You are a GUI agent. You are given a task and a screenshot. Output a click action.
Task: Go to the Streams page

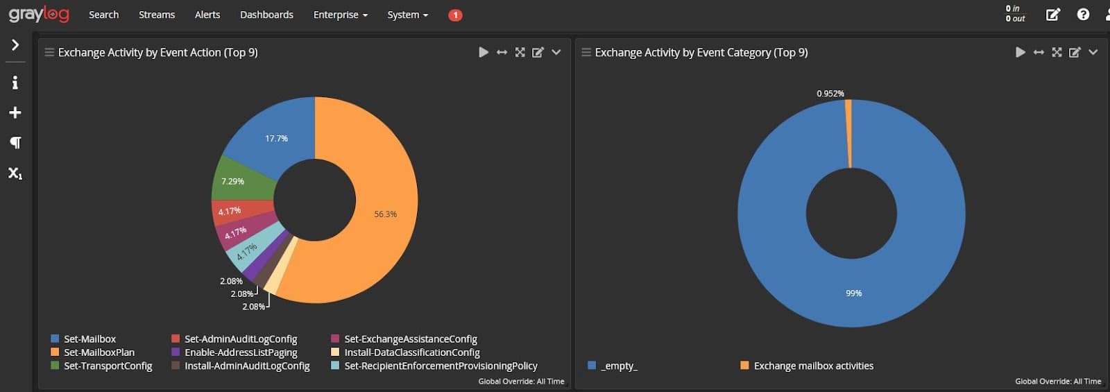(x=157, y=15)
